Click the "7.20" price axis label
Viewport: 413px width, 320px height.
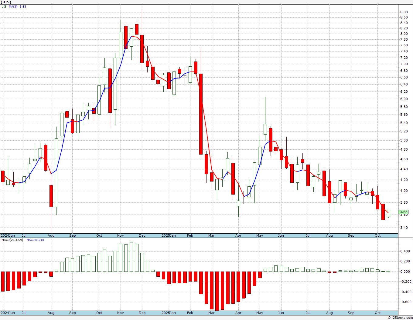[x=404, y=58]
